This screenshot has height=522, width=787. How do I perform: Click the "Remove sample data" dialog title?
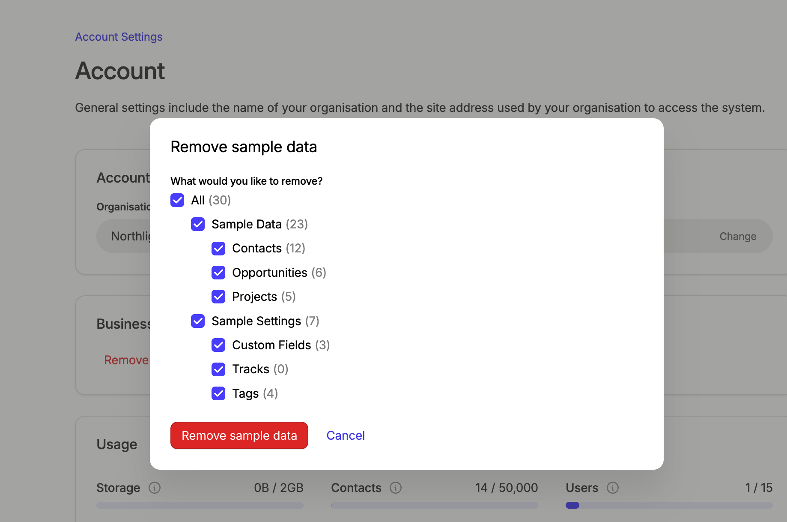244,147
